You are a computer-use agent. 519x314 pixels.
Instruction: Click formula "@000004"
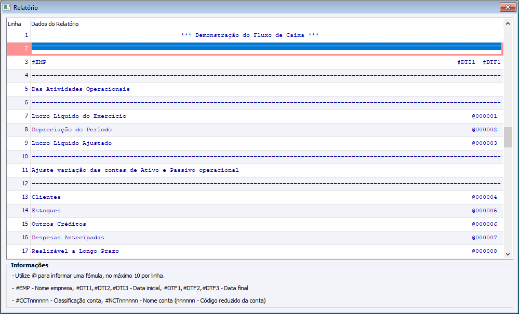[x=484, y=197]
